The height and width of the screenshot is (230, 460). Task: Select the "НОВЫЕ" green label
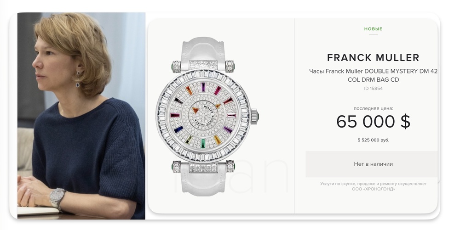[x=373, y=29]
